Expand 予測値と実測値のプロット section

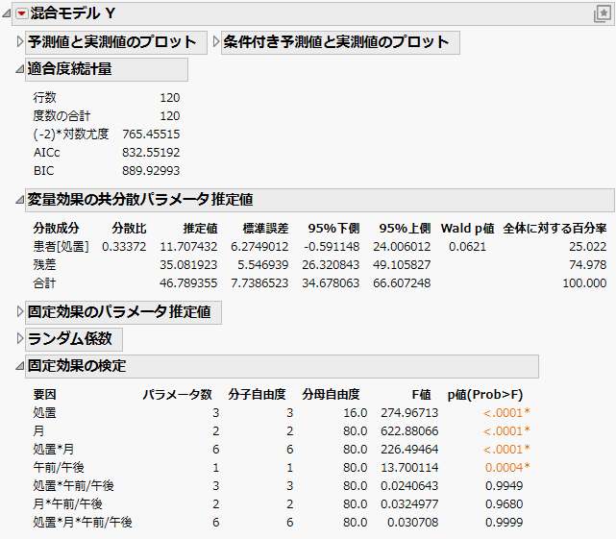pyautogui.click(x=19, y=41)
